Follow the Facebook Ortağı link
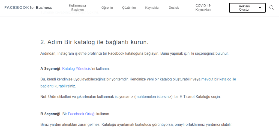This screenshot has width=279, height=140. (82, 114)
